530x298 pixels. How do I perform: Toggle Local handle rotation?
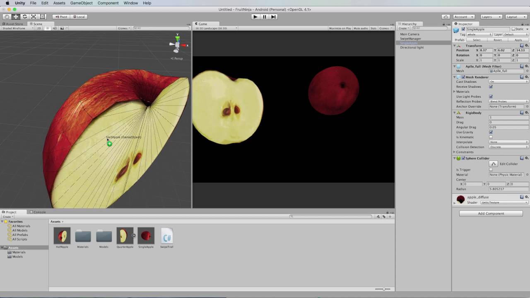coord(79,17)
